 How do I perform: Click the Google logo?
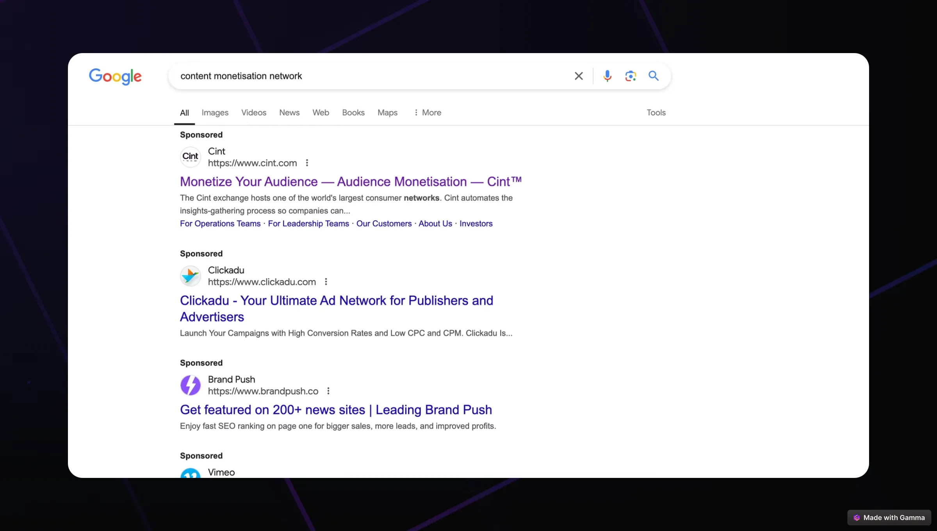[115, 77]
